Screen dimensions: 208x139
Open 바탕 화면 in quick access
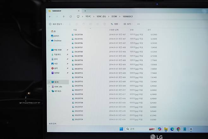click(56, 50)
